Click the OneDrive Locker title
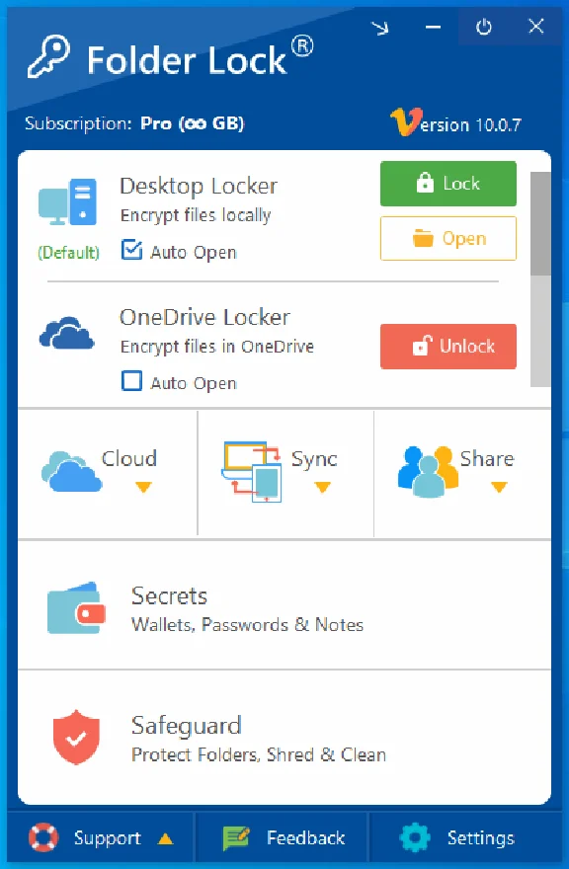Image resolution: width=569 pixels, height=869 pixels. [x=204, y=318]
